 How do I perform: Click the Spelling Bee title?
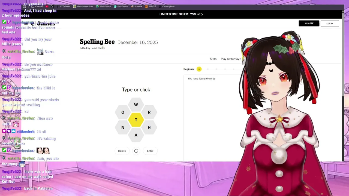(x=97, y=42)
